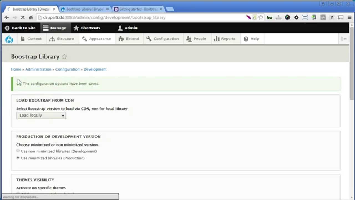Open the Load locally CDN dropdown
The image size is (355, 200).
41,115
